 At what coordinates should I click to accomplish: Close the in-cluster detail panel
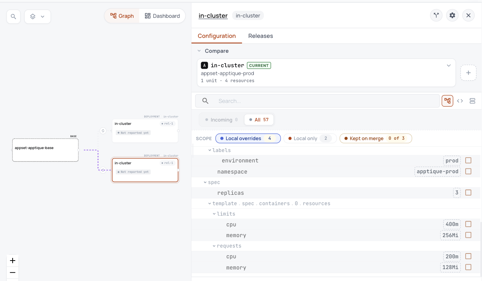click(x=468, y=16)
